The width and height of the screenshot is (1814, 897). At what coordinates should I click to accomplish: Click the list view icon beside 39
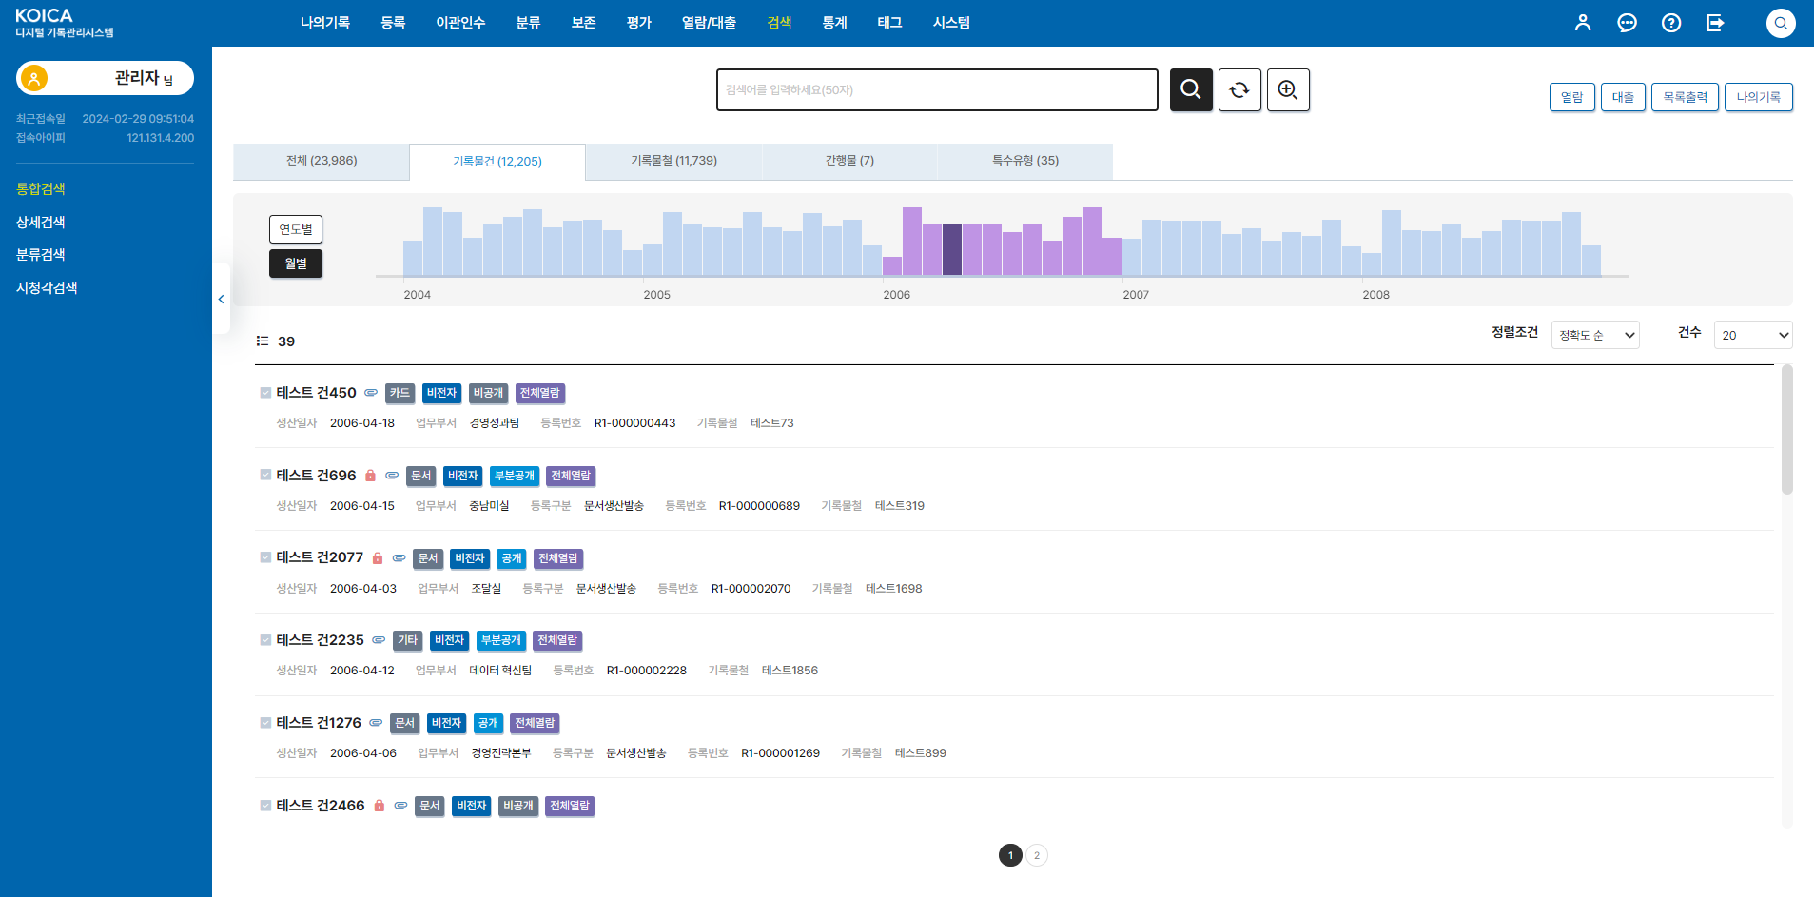263,341
